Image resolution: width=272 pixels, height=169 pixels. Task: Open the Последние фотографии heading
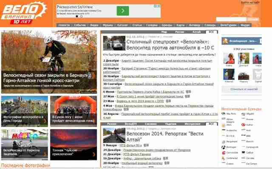tap(25, 165)
